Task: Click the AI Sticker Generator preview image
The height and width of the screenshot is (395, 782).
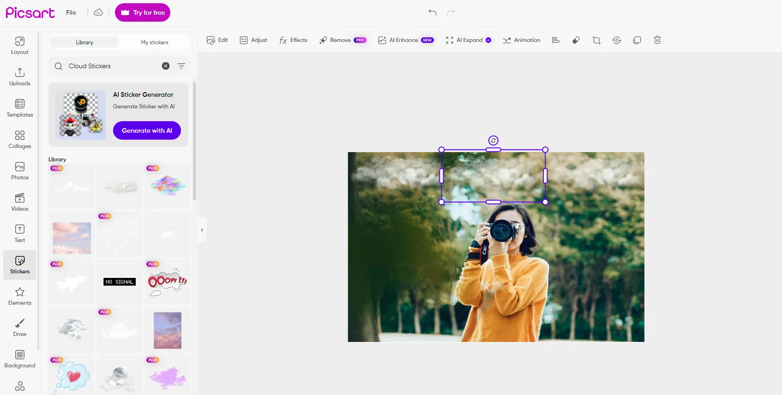Action: 81,115
